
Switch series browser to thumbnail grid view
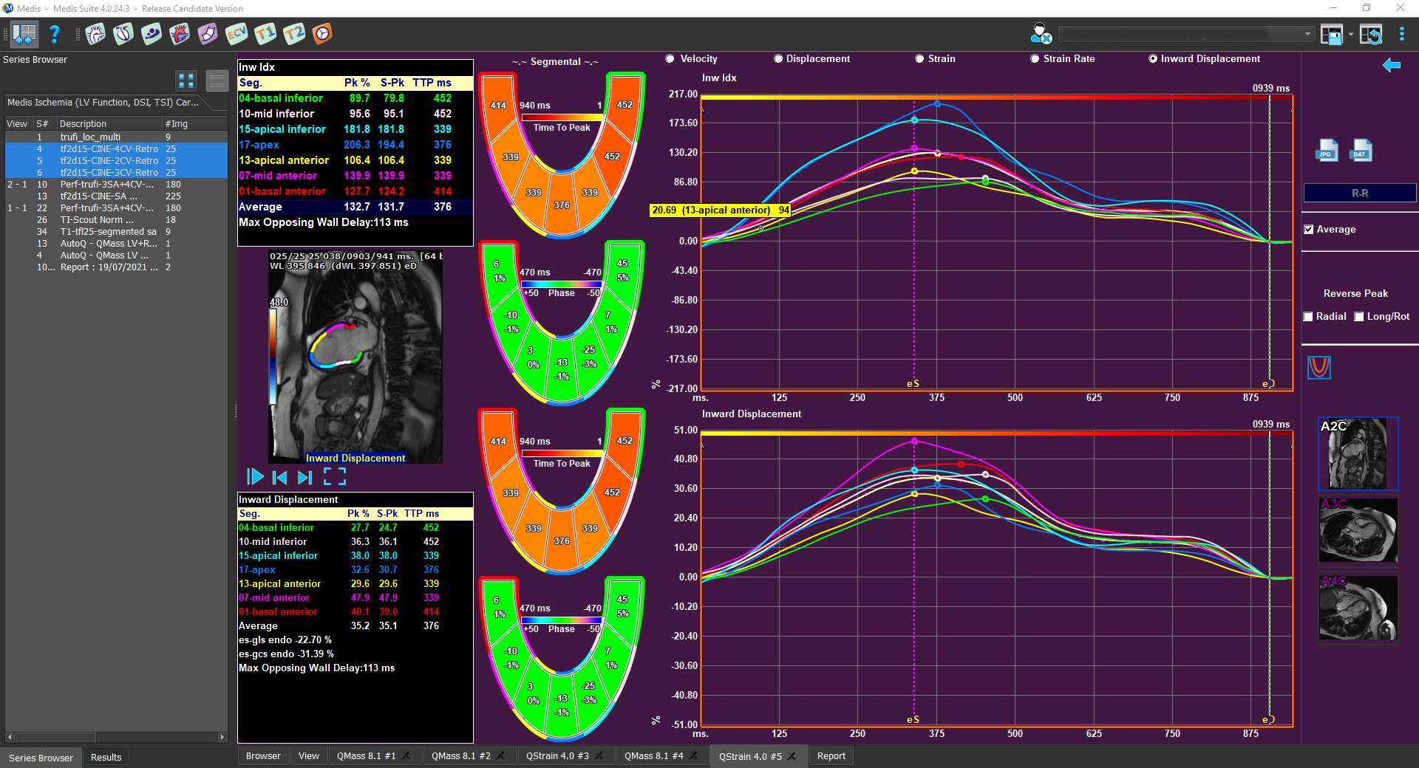tap(186, 80)
